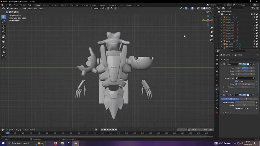Click the blue Z axis on navigation gizmo
Image resolution: width=260 pixels, height=146 pixels.
click(x=208, y=16)
